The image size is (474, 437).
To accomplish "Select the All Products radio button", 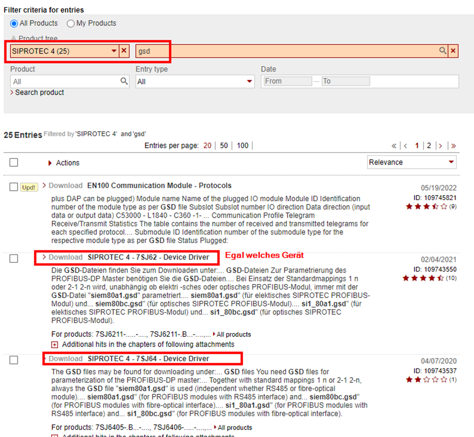I will [x=14, y=23].
